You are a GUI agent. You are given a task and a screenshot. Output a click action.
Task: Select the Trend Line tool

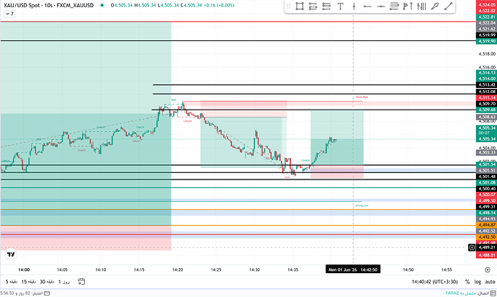[x=448, y=6]
